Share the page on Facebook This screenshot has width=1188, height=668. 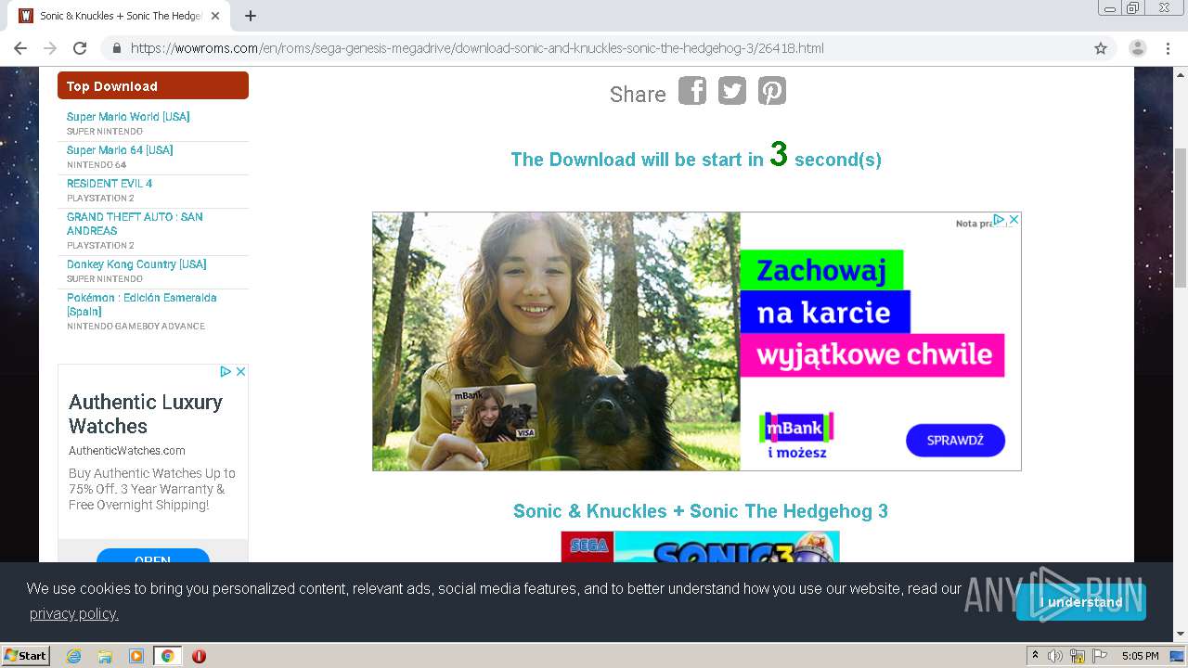click(x=692, y=91)
